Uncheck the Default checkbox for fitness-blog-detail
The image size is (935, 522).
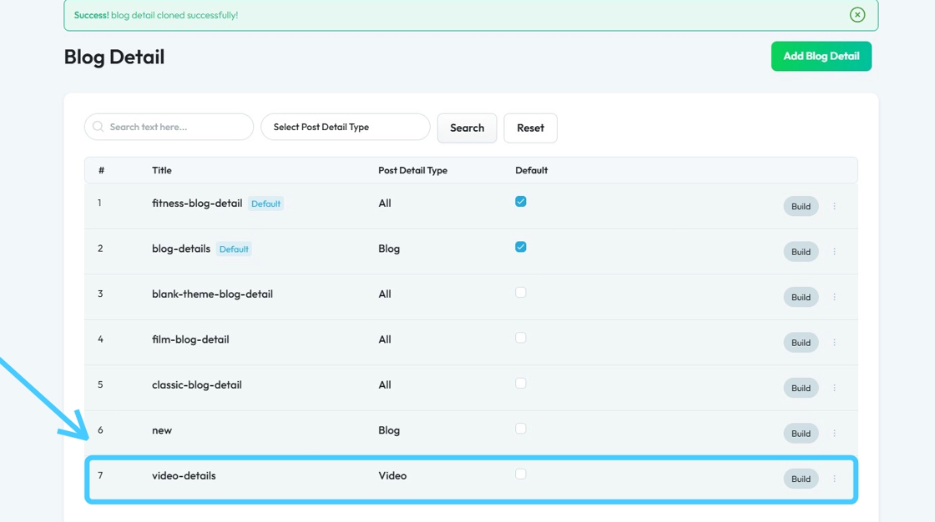click(x=521, y=202)
